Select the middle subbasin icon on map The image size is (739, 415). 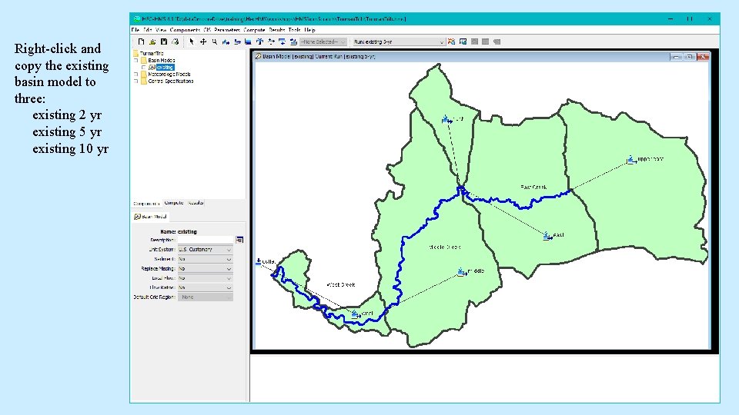pos(461,272)
